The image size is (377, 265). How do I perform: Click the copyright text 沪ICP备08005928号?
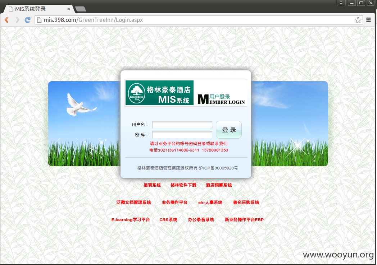coord(218,168)
